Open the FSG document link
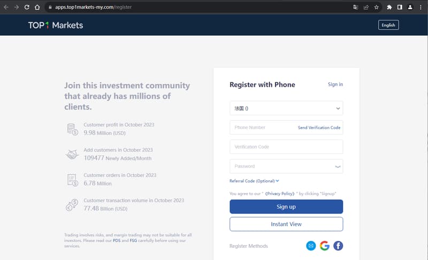Image resolution: width=428 pixels, height=260 pixels. [x=133, y=240]
